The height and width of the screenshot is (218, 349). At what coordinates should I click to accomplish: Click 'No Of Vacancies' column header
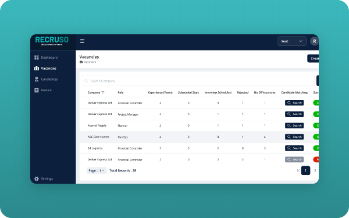(x=265, y=92)
